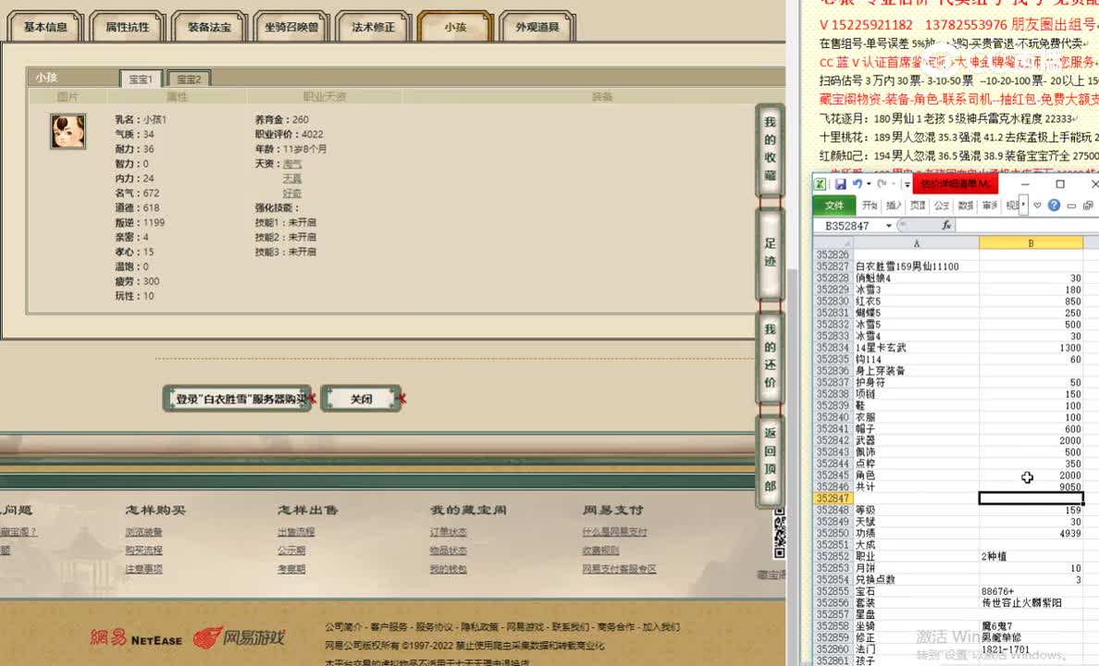Select cell B352847 in the spreadsheet
This screenshot has width=1099, height=666.
[x=1030, y=498]
